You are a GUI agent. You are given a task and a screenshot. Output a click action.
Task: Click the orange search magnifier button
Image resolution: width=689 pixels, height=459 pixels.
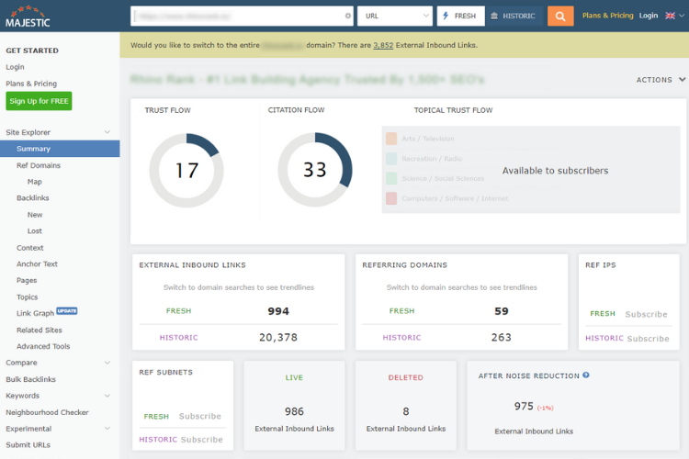click(560, 17)
